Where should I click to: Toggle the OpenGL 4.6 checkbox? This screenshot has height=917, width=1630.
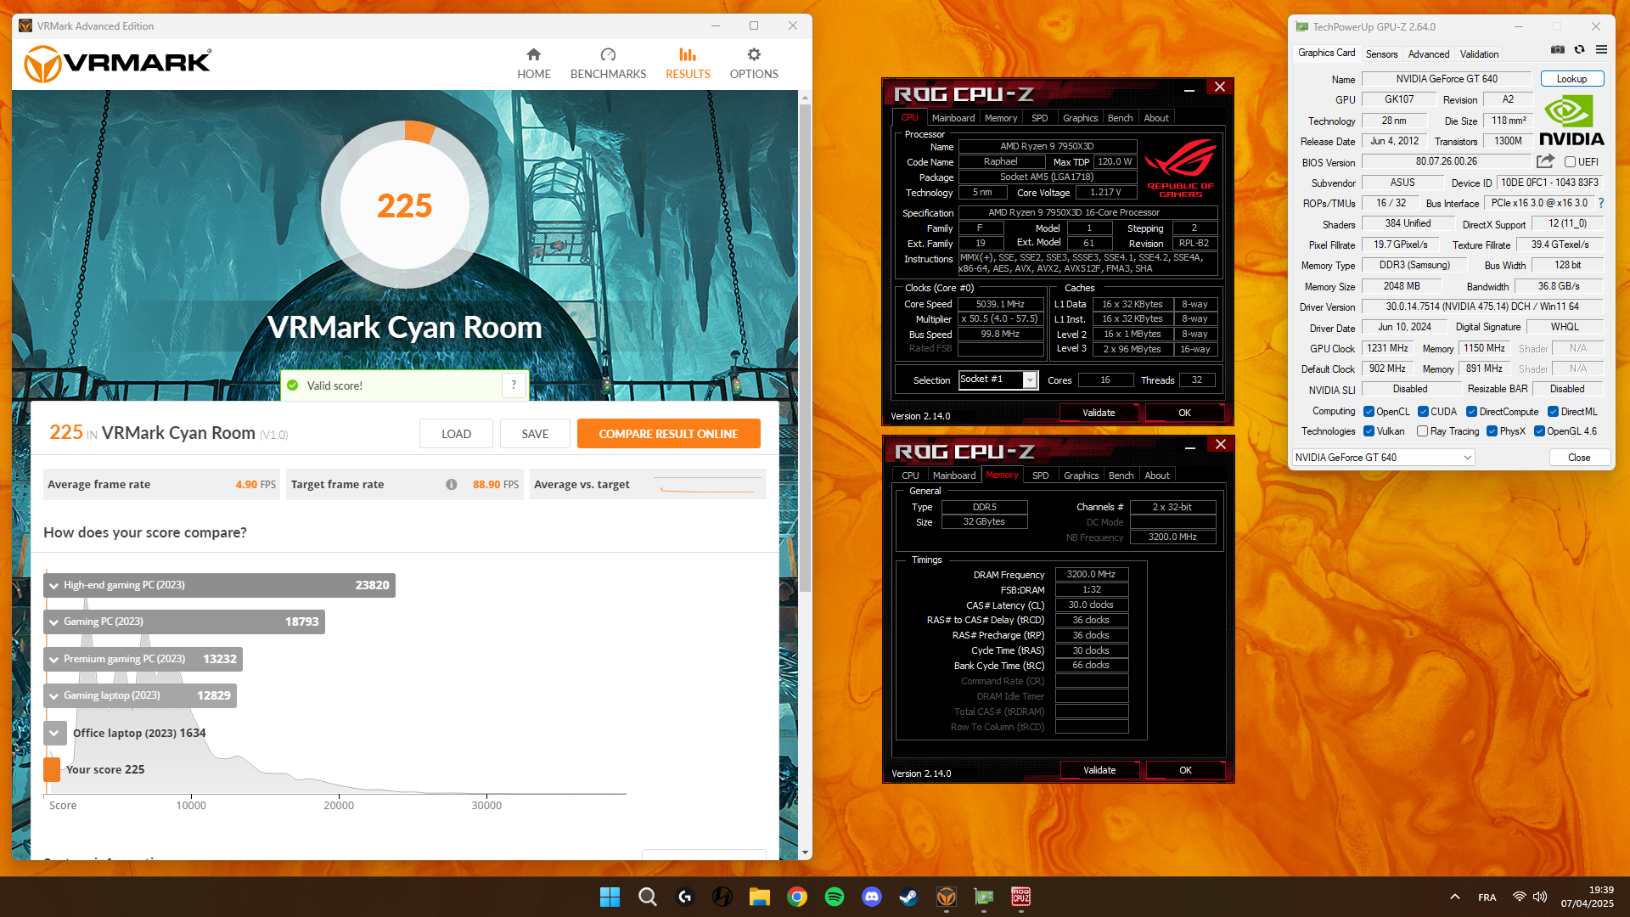1539,431
